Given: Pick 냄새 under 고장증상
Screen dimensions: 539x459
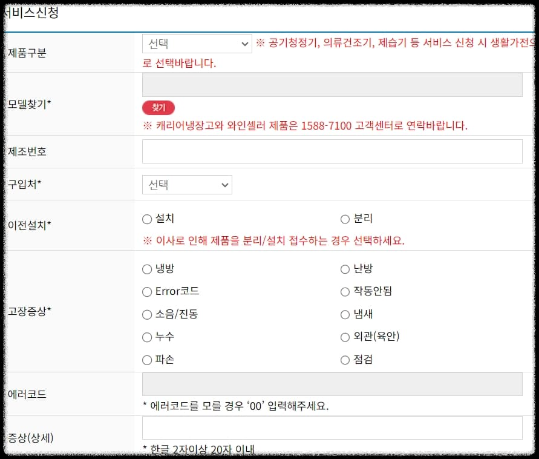Looking at the screenshot, I should click(344, 314).
